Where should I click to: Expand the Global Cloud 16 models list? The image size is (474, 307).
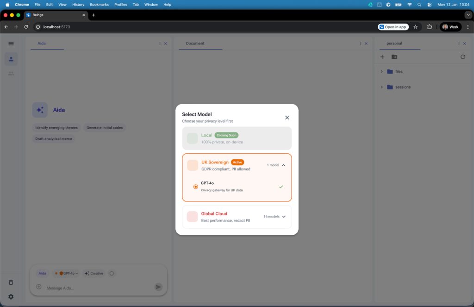coord(284,216)
